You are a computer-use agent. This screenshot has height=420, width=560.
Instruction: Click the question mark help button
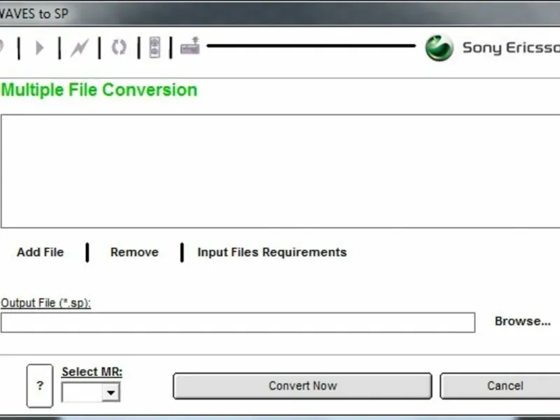click(x=40, y=386)
